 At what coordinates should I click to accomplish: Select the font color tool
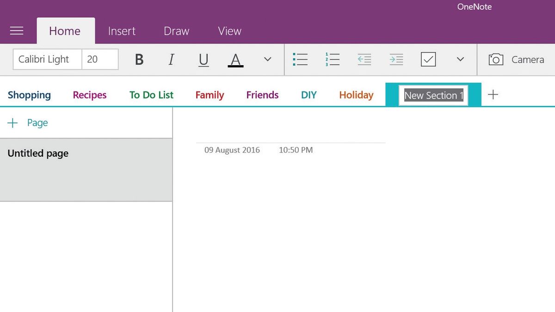click(235, 59)
